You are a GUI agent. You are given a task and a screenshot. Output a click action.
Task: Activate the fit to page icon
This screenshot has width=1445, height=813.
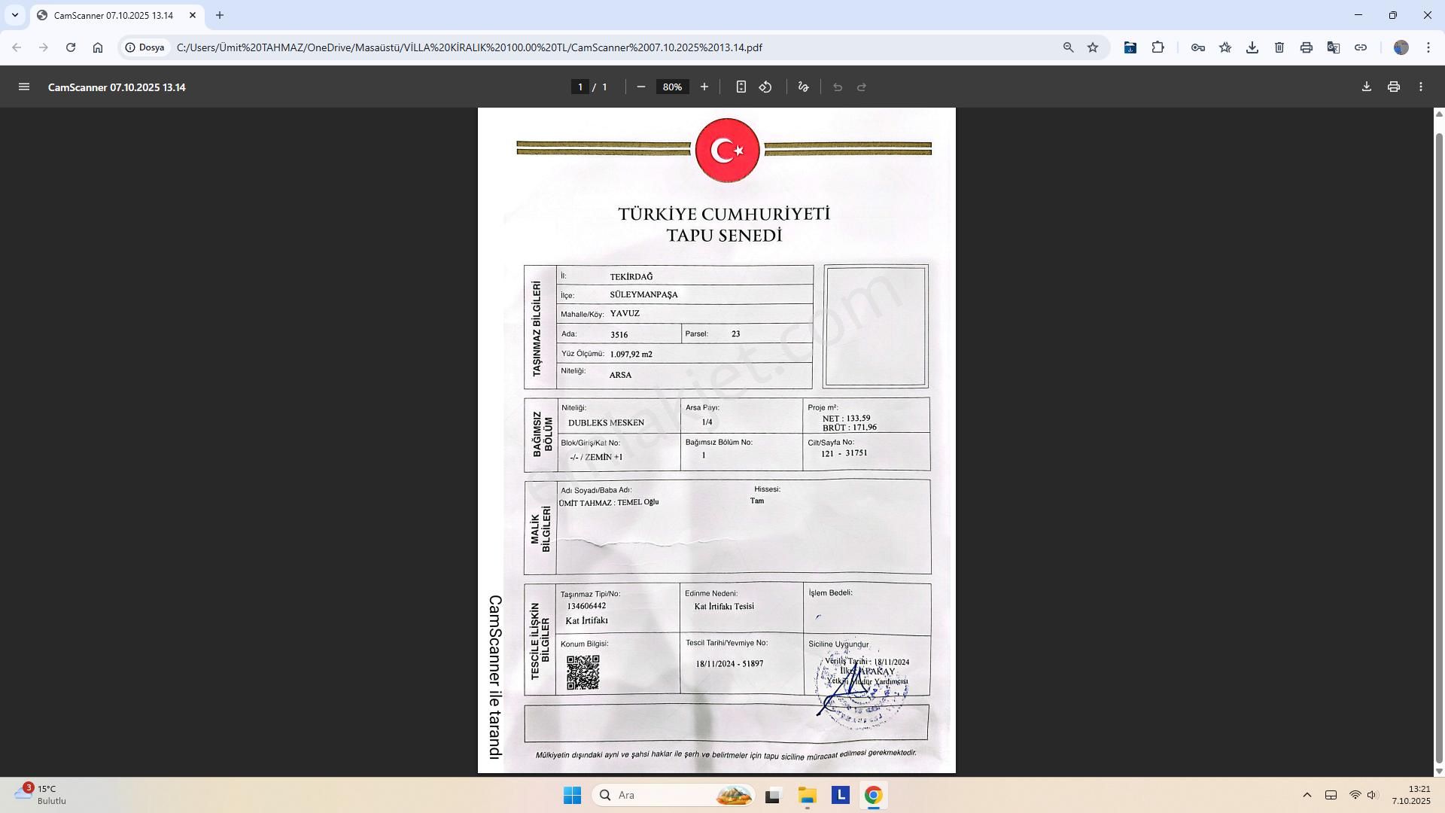741,87
